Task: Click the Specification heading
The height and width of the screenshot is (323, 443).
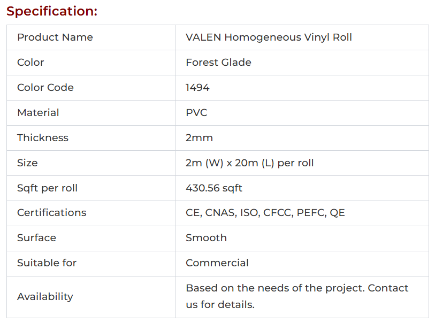Action: click(x=52, y=11)
